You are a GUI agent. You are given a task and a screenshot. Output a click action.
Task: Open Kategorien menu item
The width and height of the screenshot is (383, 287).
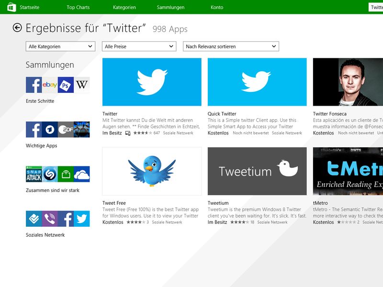[x=124, y=7]
